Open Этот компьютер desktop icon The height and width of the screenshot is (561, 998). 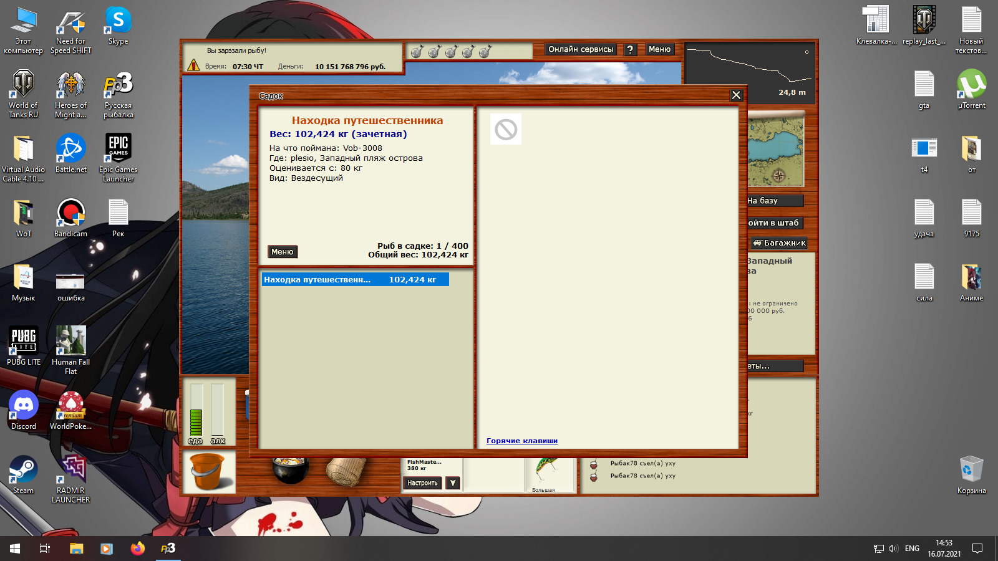(x=24, y=31)
